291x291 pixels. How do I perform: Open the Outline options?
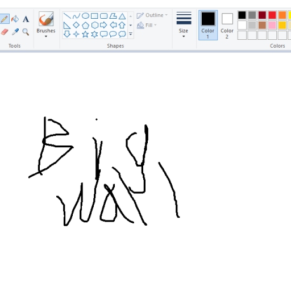152,15
